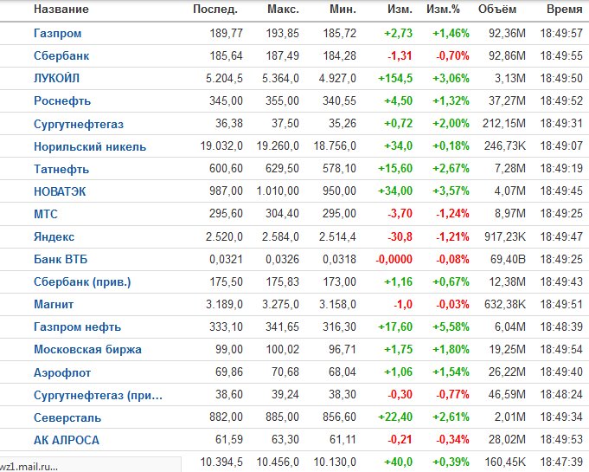Open the Аэрофлот stock link
589x472 pixels.
click(62, 372)
